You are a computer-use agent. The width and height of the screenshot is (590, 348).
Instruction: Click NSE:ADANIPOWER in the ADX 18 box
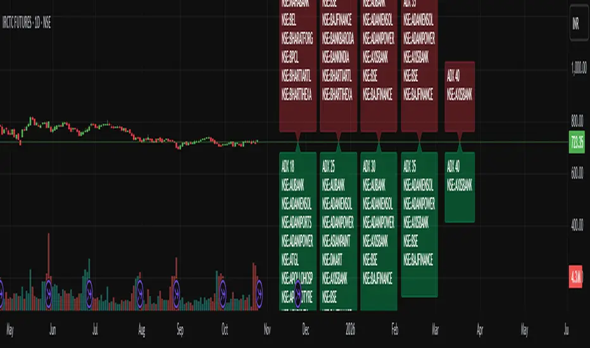(298, 241)
